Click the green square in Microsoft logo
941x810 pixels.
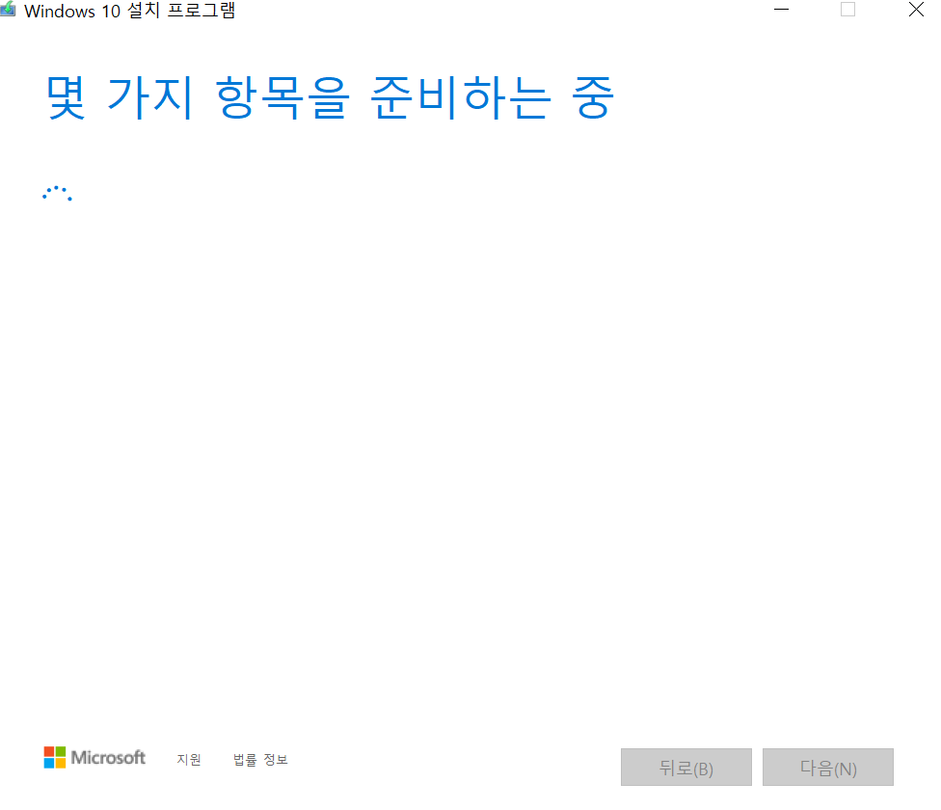tap(61, 752)
